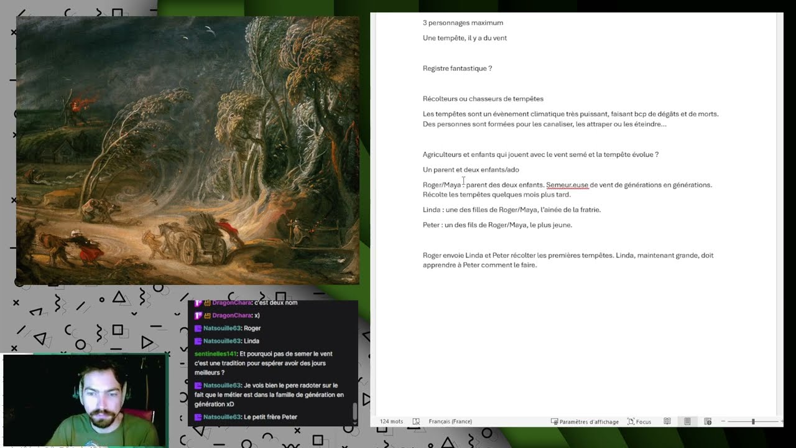
Task: Click DragonChara's name on "c'est deux nom" message
Action: coord(231,302)
